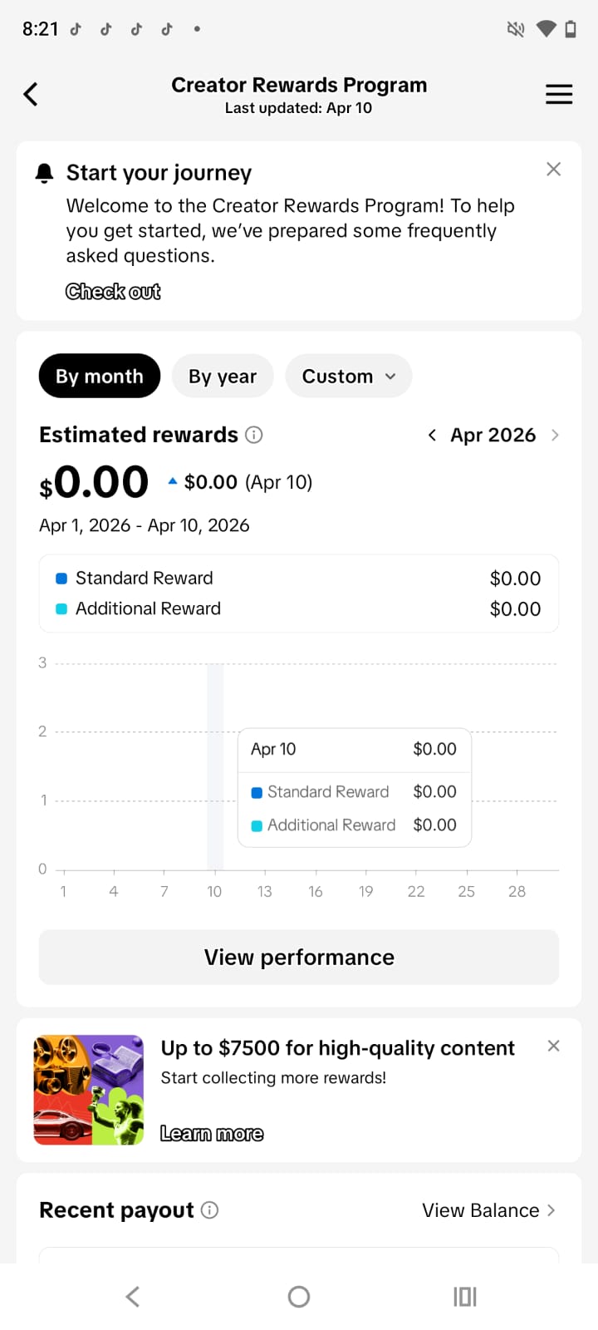This screenshot has width=598, height=1330.
Task: Open the hamburger menu
Action: click(x=559, y=95)
